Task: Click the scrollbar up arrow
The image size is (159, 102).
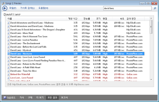Action: click(x=151, y=18)
